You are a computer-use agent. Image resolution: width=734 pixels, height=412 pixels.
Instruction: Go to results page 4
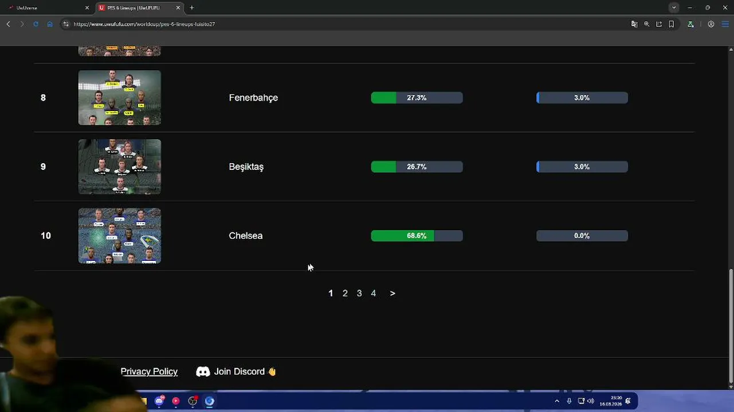(373, 293)
